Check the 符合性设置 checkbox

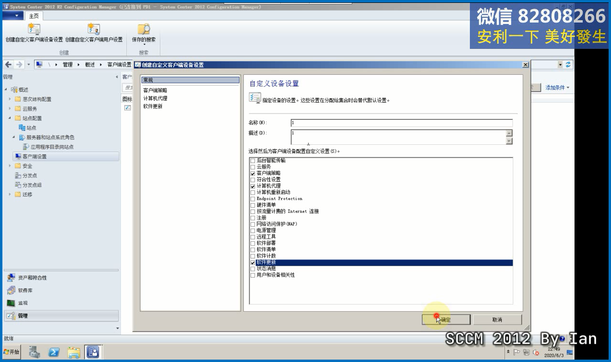tap(253, 179)
